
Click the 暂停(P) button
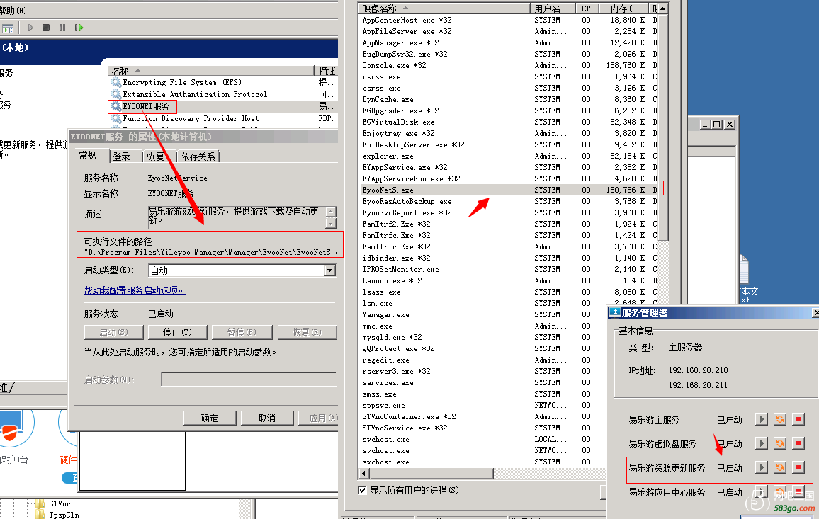click(x=242, y=332)
